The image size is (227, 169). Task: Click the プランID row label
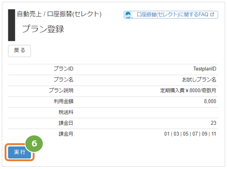[64, 69]
